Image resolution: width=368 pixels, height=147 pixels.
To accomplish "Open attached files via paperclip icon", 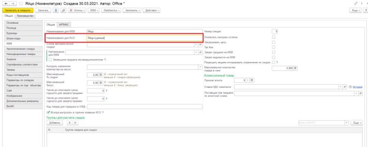I will 63,10.
